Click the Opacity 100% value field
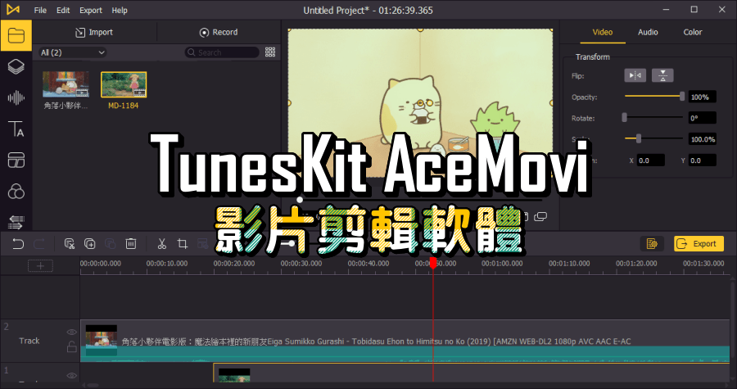Screen dimensions: 737x389 click(703, 97)
